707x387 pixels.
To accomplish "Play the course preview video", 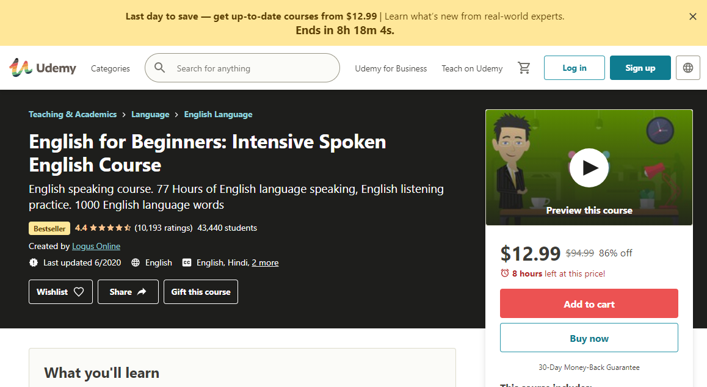I will click(x=589, y=167).
